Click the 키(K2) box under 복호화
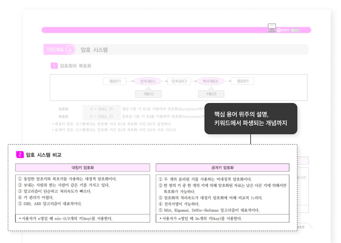Viewport: 341px width, 243px height. pyautogui.click(x=211, y=94)
